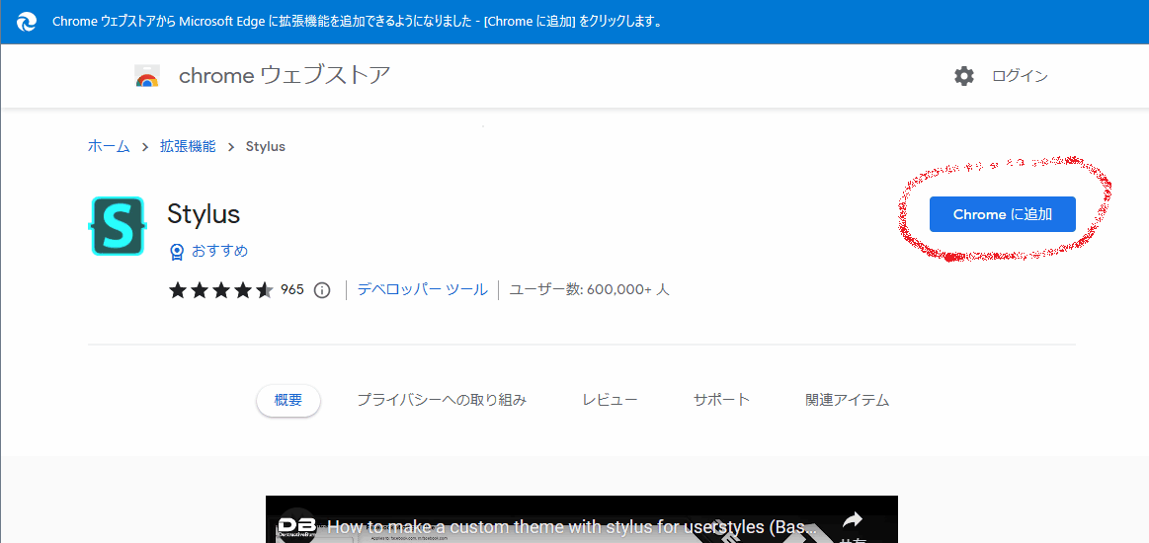Click Chrome に追加 button

tap(1003, 214)
